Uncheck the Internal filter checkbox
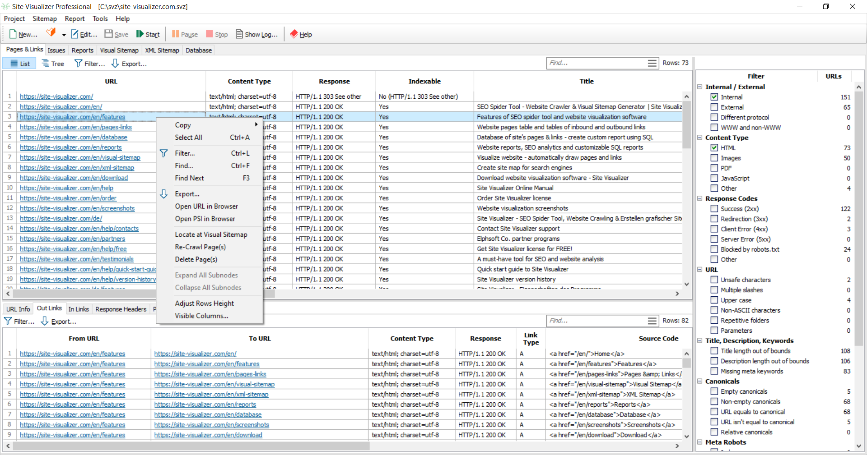The height and width of the screenshot is (455, 867). [714, 97]
